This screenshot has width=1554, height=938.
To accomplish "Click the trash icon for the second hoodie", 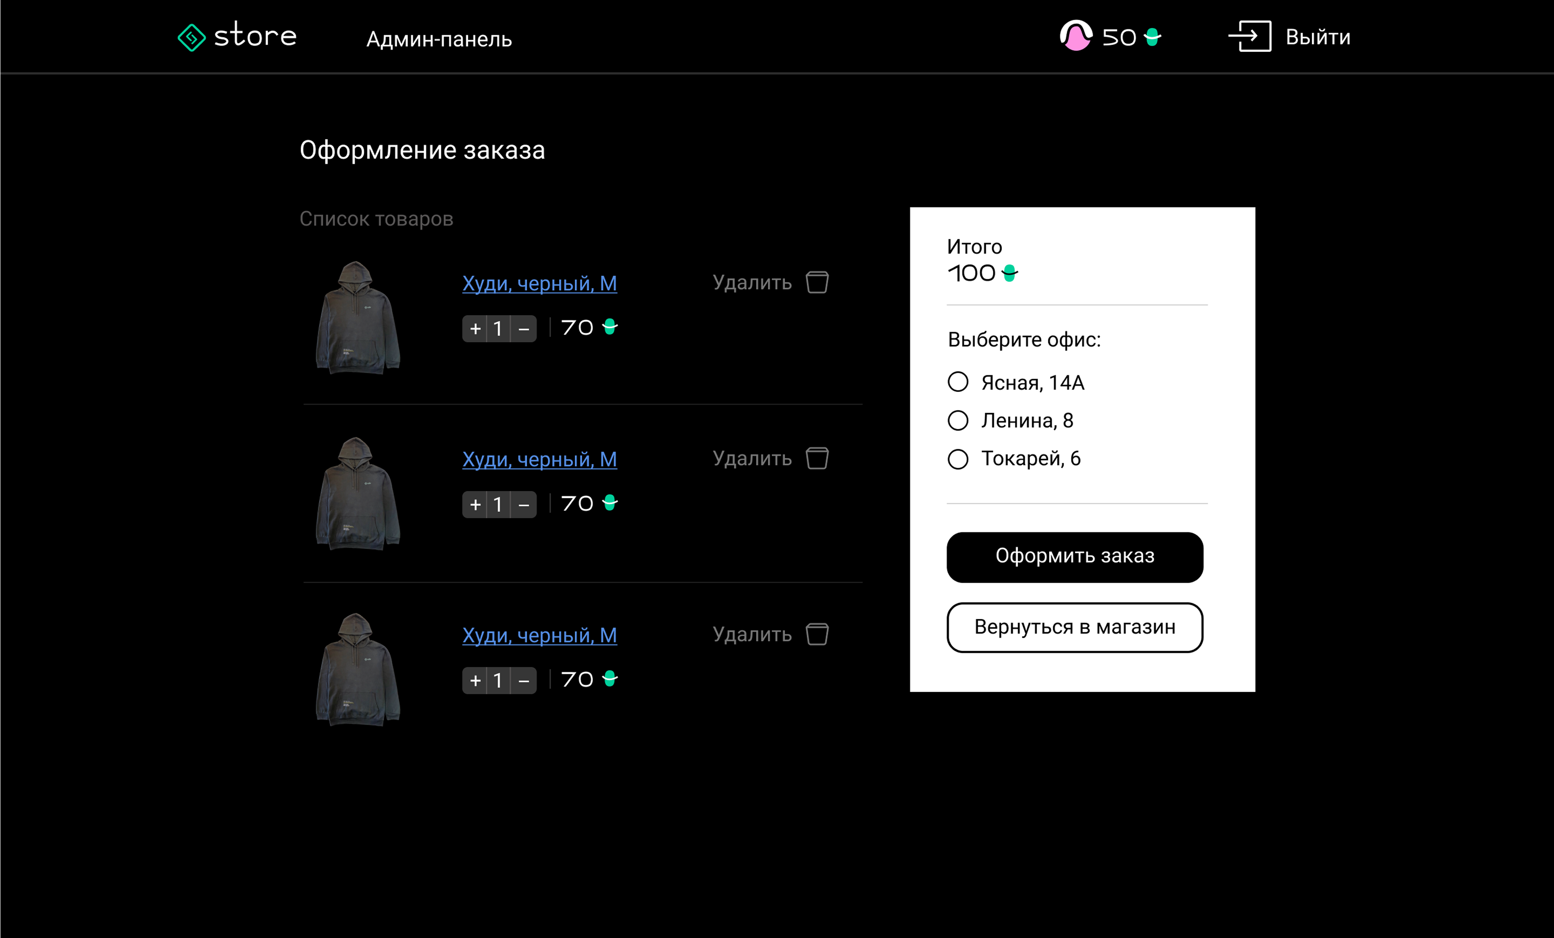I will coord(817,458).
